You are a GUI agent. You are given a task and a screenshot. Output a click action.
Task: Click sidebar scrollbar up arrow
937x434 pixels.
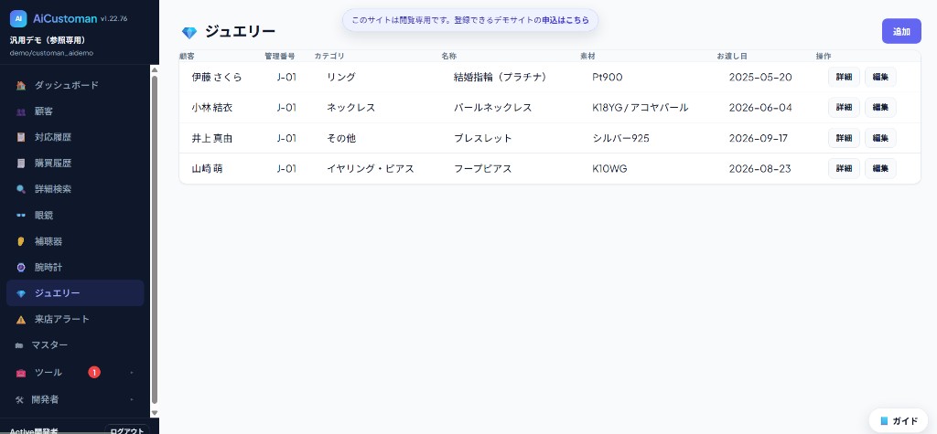pos(154,69)
